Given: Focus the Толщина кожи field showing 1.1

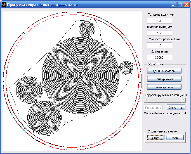Looking at the screenshot, I should [159, 21].
